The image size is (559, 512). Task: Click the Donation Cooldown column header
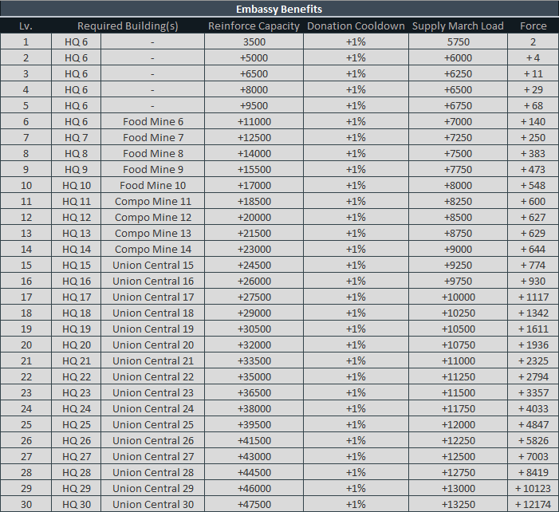click(356, 26)
